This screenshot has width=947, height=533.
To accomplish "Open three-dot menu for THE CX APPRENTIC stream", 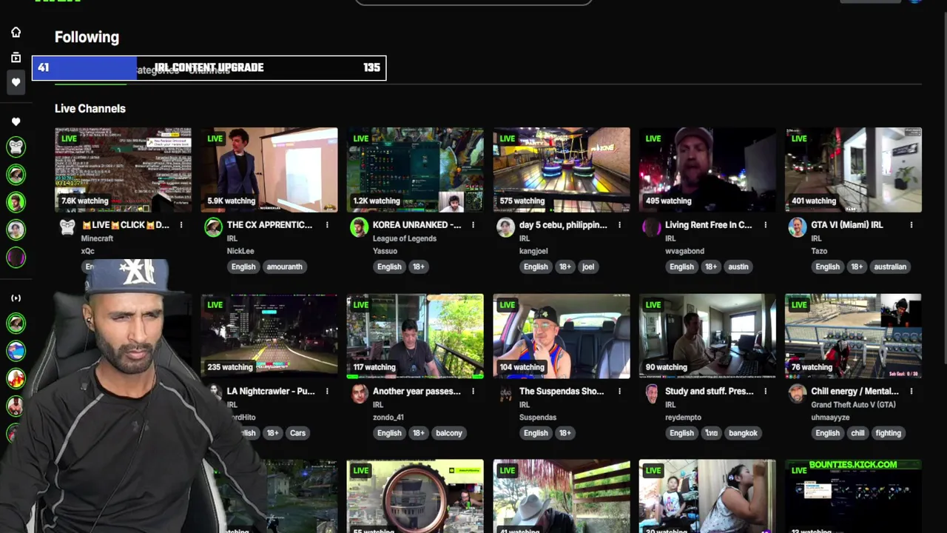I will (x=327, y=225).
